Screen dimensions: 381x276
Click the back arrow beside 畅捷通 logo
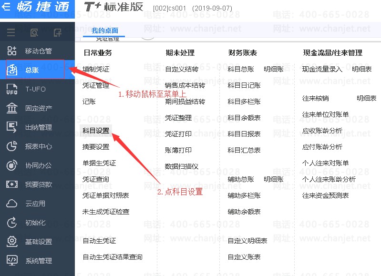6,7
